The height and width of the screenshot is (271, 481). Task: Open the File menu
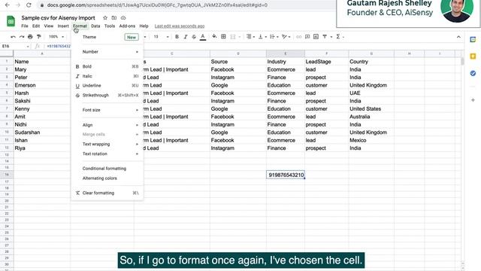tap(25, 26)
